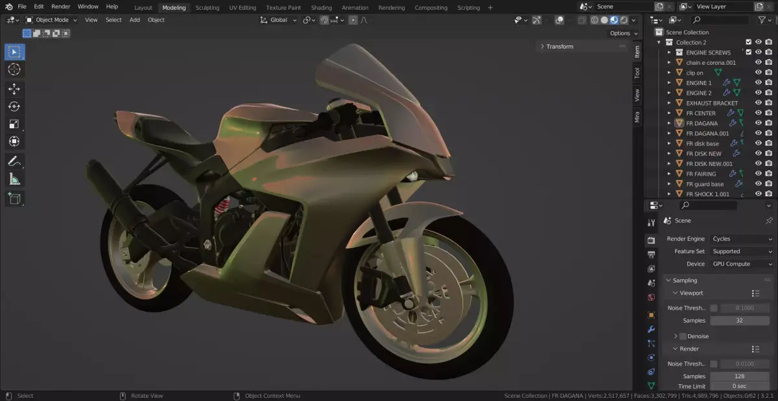Enable Viewport Noise Threshold checkbox
Image resolution: width=778 pixels, height=401 pixels.
click(x=714, y=308)
